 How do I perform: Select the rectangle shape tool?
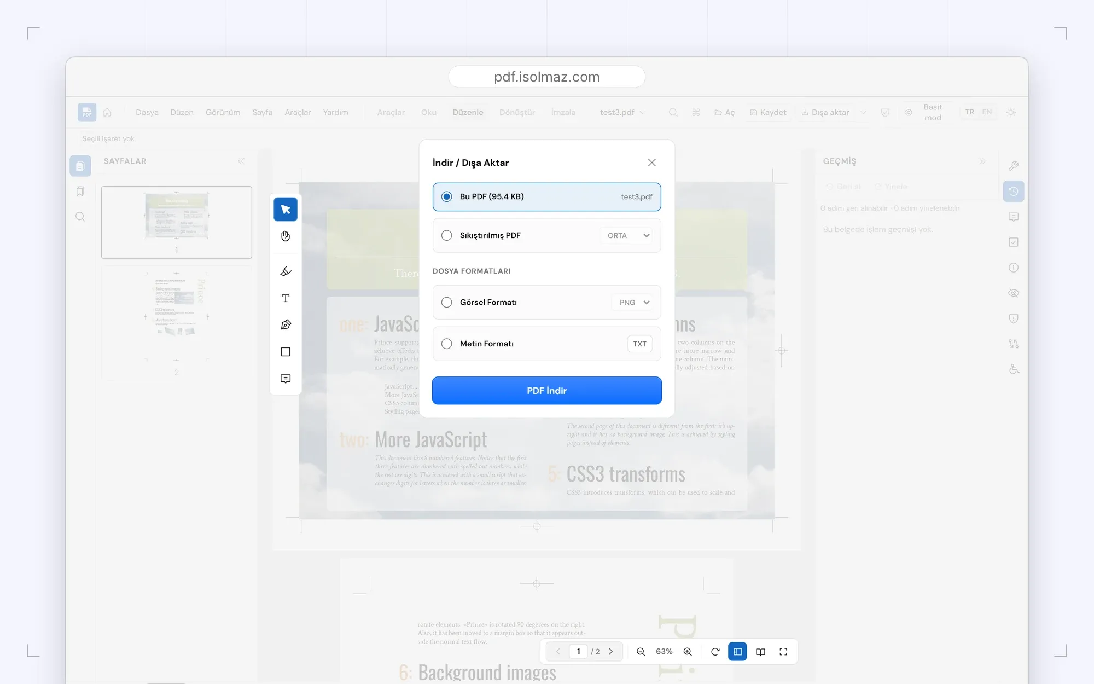click(x=286, y=352)
